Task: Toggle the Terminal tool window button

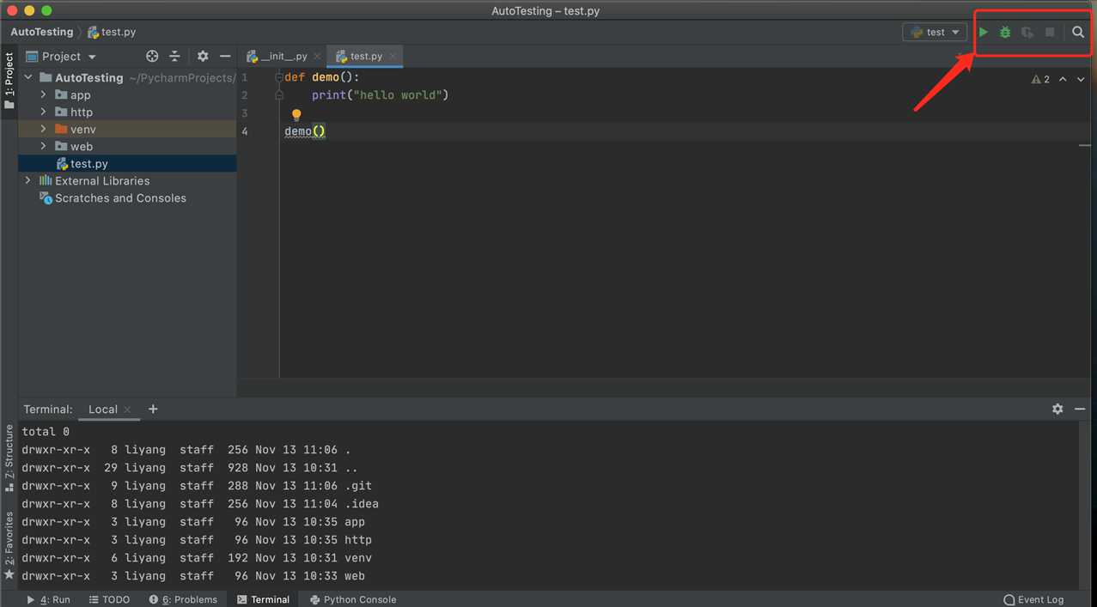Action: [263, 599]
